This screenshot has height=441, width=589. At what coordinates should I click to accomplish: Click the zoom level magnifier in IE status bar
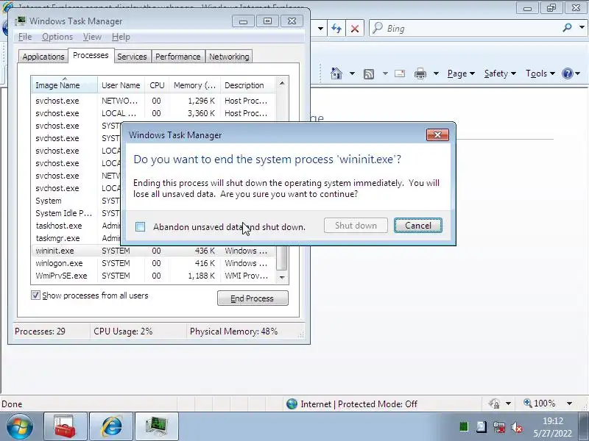pyautogui.click(x=528, y=403)
